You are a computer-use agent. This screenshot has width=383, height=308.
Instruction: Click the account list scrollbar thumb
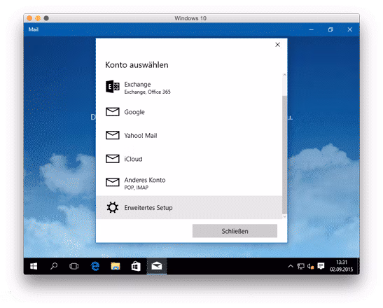284,155
